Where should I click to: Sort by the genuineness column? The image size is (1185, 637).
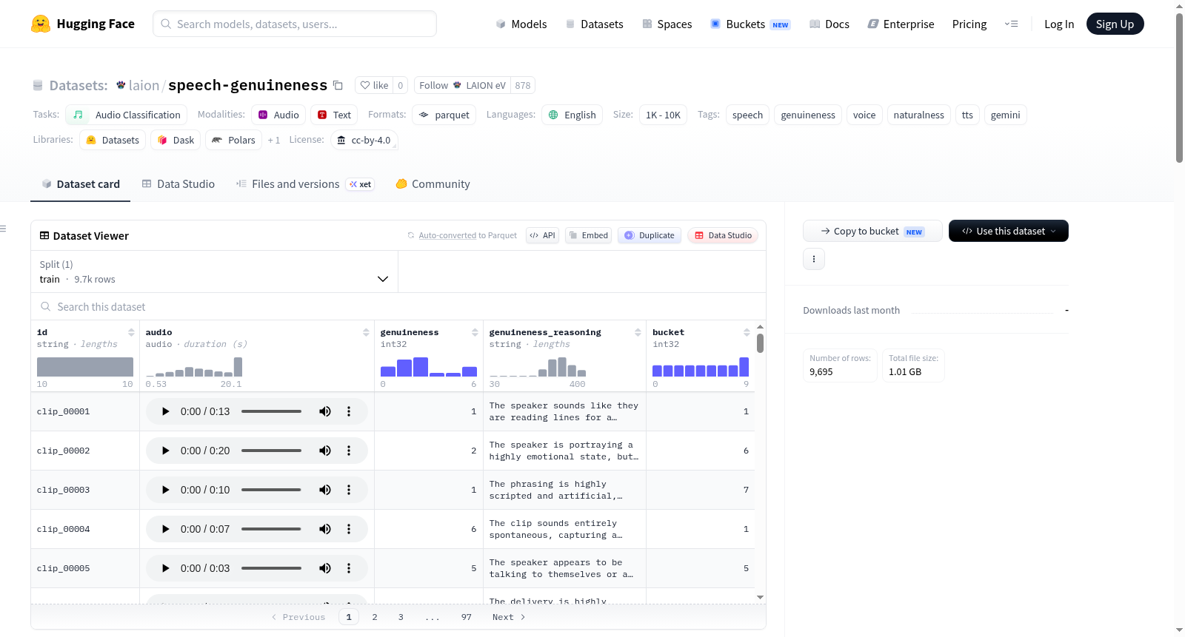475,333
